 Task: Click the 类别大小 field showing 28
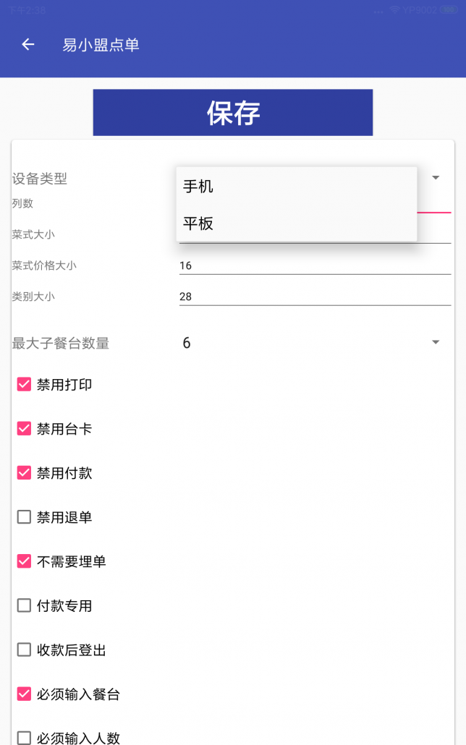point(315,297)
